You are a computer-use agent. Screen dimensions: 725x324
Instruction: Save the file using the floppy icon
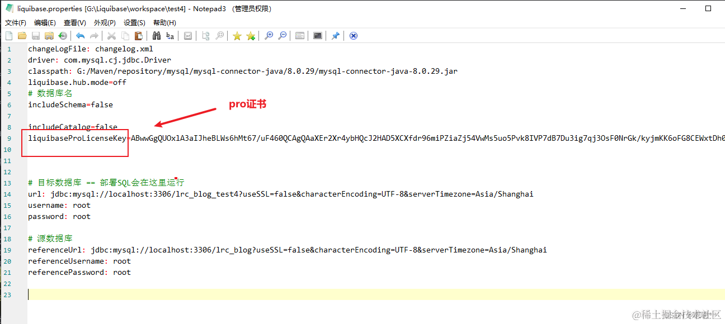point(36,36)
